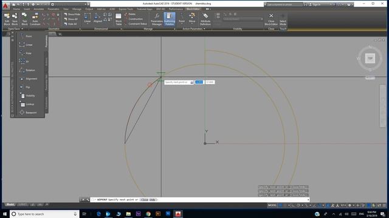Toggle the Authoring Palettes button
Screen dimensions: 389x218
(x=170, y=19)
